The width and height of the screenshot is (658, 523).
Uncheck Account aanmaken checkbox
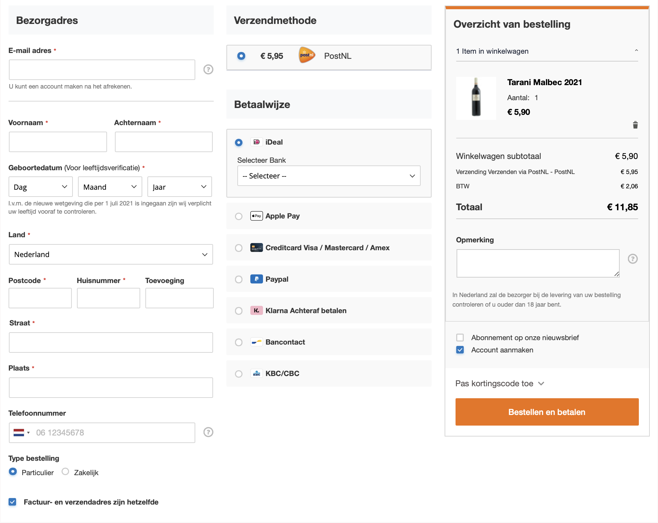point(460,350)
